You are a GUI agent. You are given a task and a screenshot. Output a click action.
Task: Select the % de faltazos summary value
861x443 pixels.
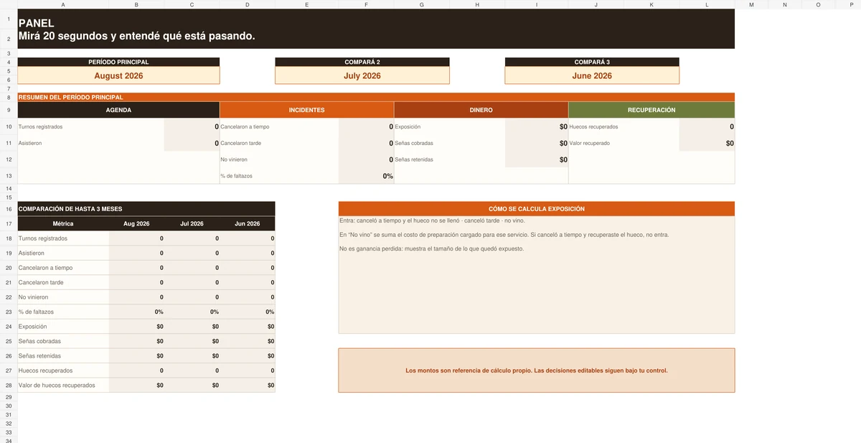click(366, 176)
